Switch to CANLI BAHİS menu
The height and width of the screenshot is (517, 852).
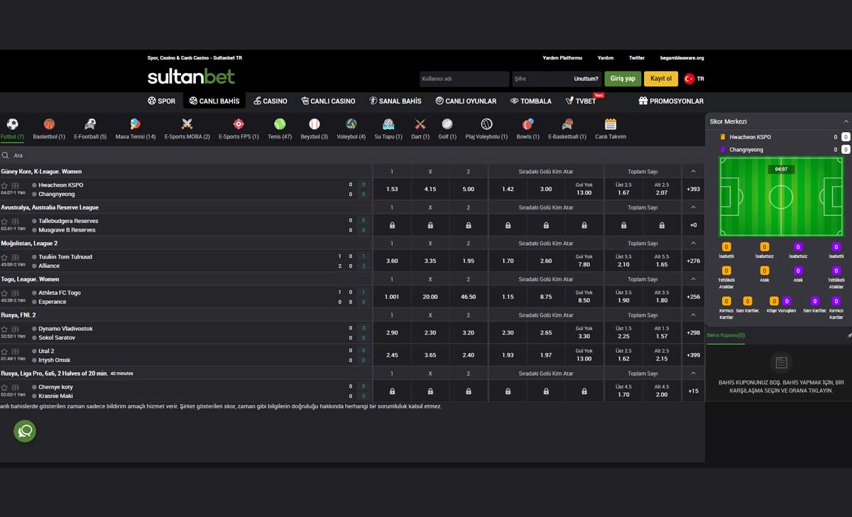tap(214, 101)
